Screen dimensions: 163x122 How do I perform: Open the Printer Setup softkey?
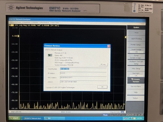[x=136, y=45]
